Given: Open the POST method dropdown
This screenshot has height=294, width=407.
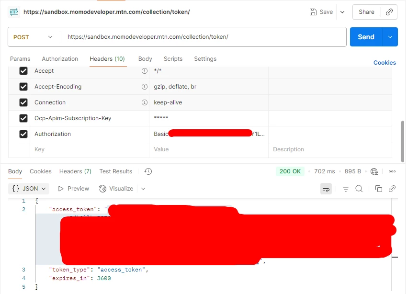Looking at the screenshot, I should click(x=34, y=37).
